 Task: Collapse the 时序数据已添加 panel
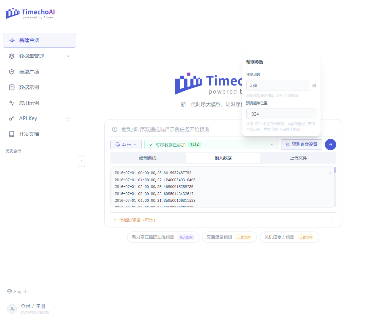[x=272, y=145]
